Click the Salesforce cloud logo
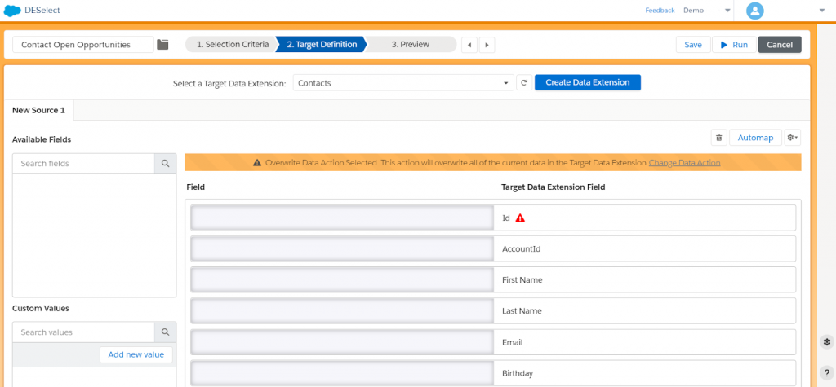Image resolution: width=836 pixels, height=387 pixels. [12, 11]
